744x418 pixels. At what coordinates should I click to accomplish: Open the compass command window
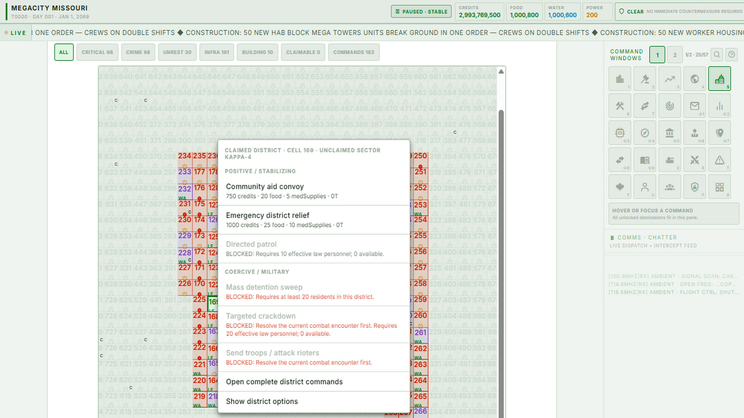point(645,133)
